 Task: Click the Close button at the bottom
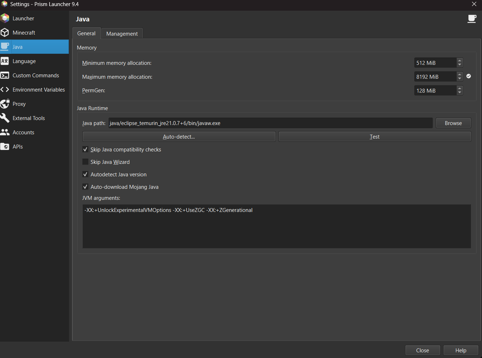423,350
